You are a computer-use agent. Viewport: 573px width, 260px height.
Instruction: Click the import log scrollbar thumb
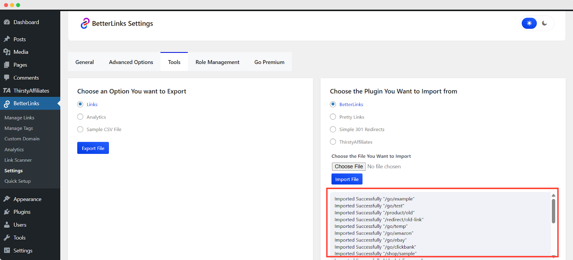553,211
